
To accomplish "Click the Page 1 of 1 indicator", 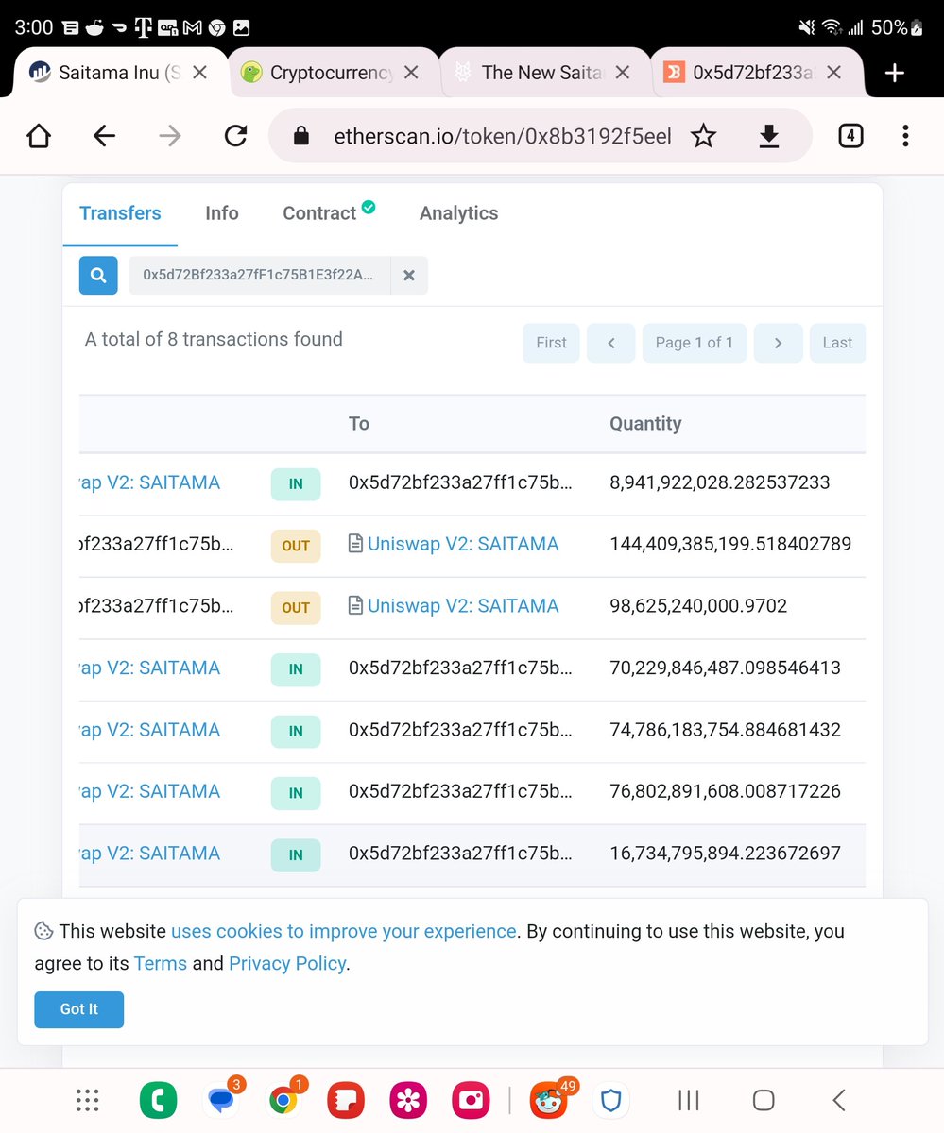I will click(694, 343).
